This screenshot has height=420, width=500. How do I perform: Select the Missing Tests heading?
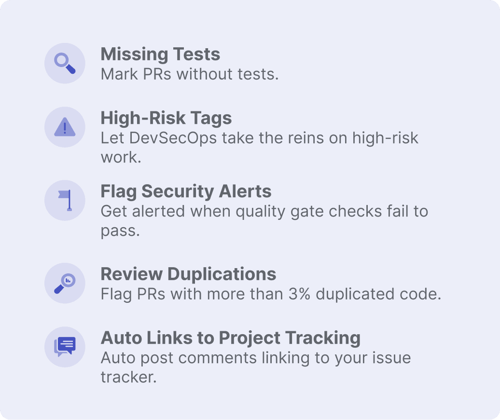coord(160,54)
